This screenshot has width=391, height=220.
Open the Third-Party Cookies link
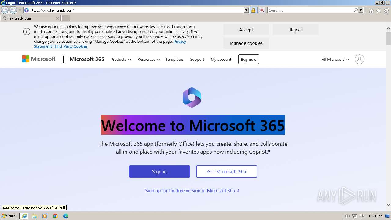70,46
